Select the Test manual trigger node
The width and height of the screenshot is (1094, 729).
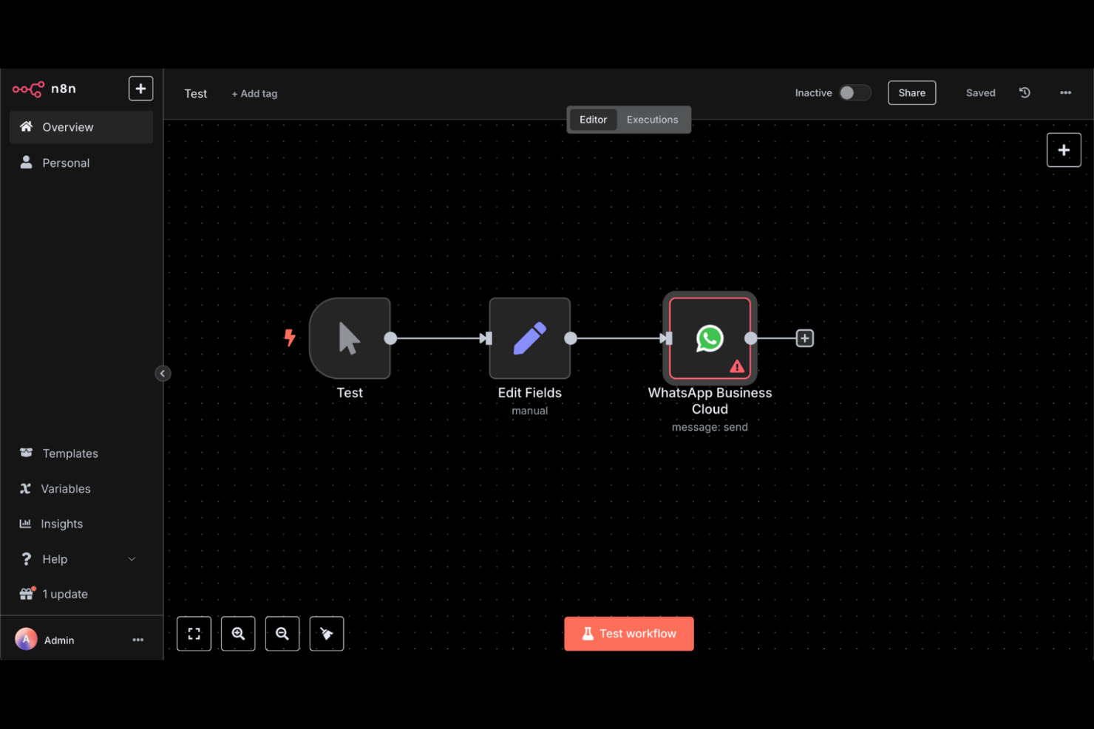click(x=350, y=338)
